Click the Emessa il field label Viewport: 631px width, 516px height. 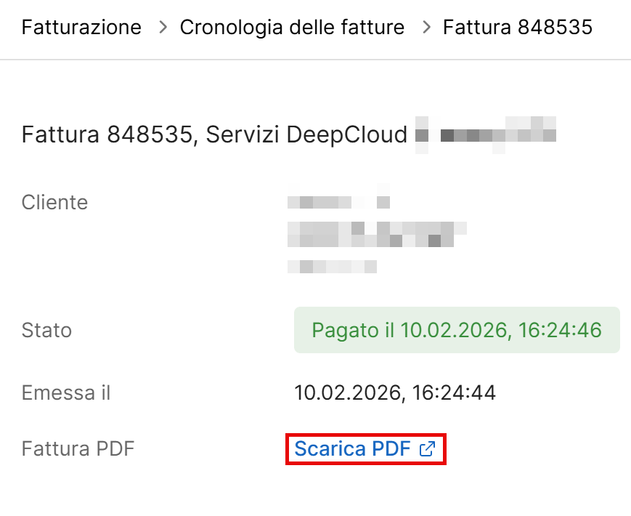[x=66, y=393]
